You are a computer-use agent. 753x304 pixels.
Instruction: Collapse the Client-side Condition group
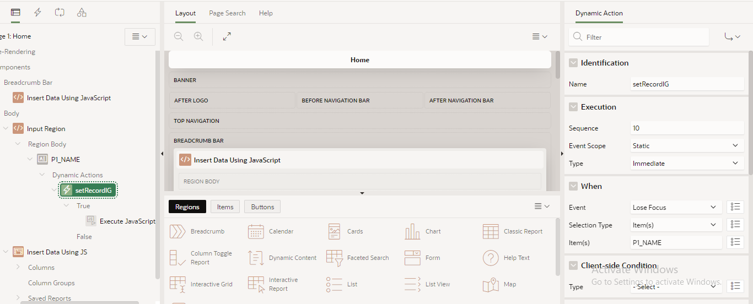573,265
